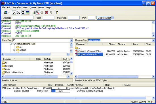Click the User input field
Image resolution: width=156 pixels, height=104 pixels.
pyautogui.click(x=49, y=18)
